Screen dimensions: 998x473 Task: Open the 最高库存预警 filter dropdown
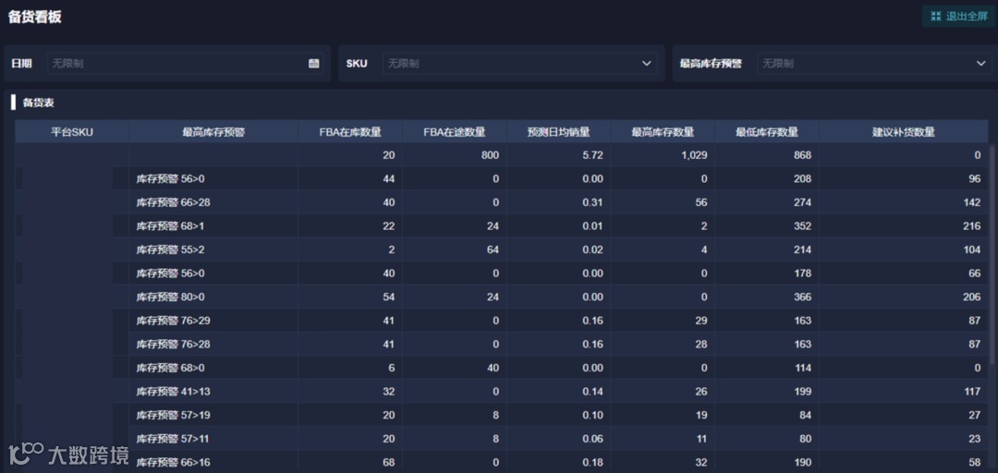[874, 63]
